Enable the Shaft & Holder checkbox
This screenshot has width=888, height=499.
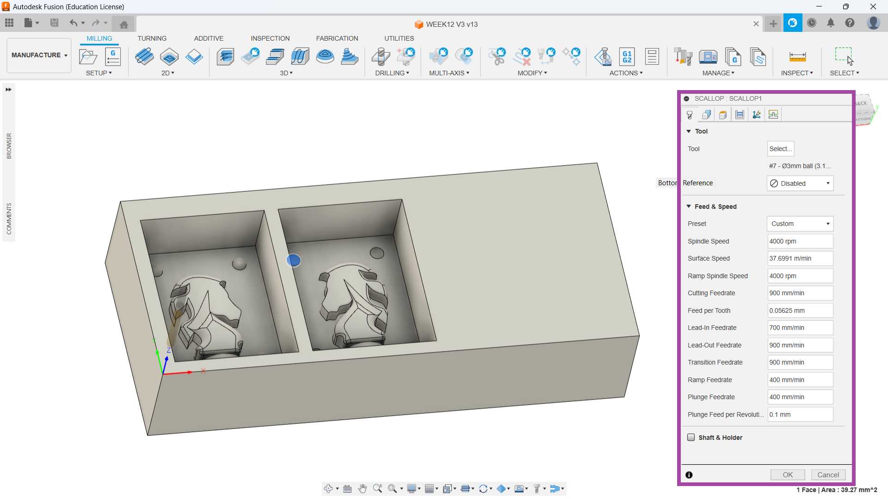(x=691, y=437)
